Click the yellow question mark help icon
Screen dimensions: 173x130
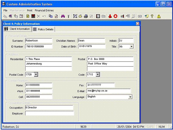coord(152,16)
